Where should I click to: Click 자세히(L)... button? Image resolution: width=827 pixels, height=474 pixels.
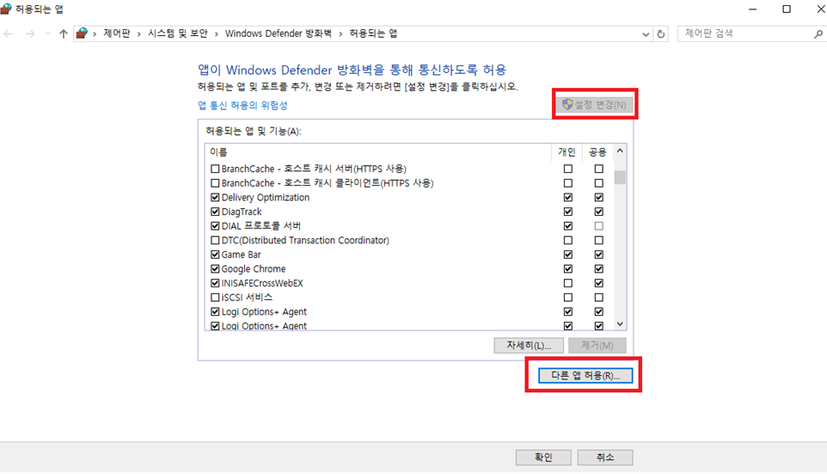click(529, 345)
